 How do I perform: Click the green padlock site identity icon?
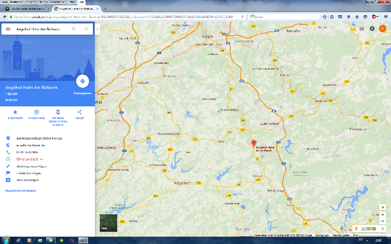tap(11, 17)
